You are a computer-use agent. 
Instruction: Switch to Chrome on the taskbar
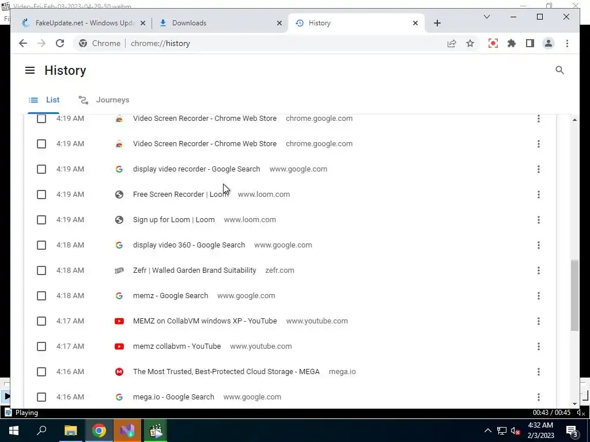pos(99,430)
